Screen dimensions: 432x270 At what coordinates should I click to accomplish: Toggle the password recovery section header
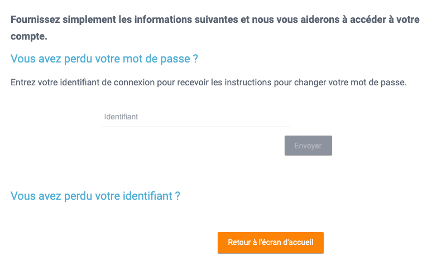point(104,59)
